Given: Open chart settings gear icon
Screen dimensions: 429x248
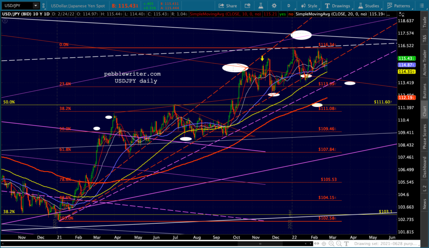Looking at the screenshot, I should pos(274,6).
